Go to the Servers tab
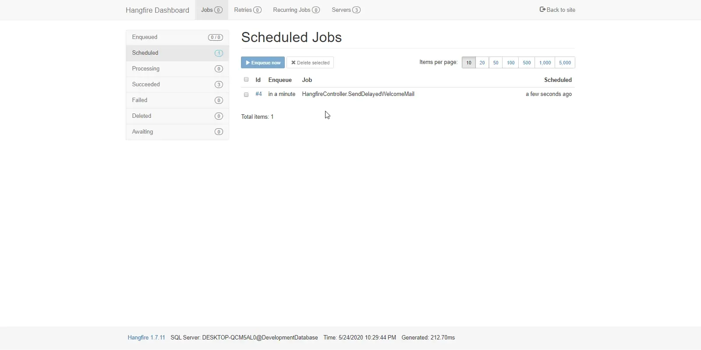This screenshot has height=350, width=701. [x=346, y=10]
